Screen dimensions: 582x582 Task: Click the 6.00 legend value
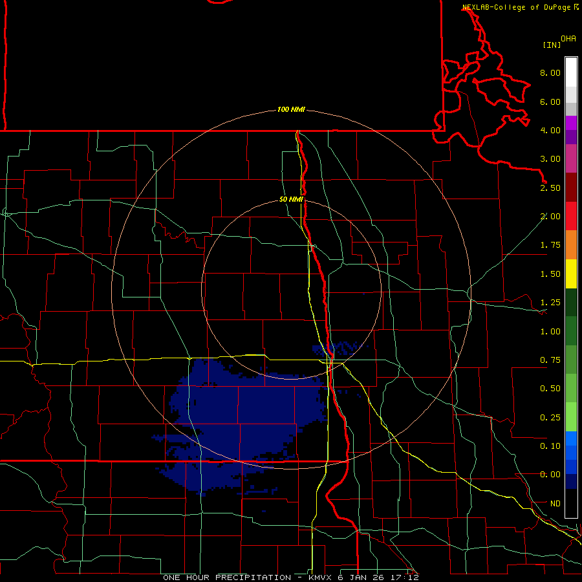coord(550,102)
